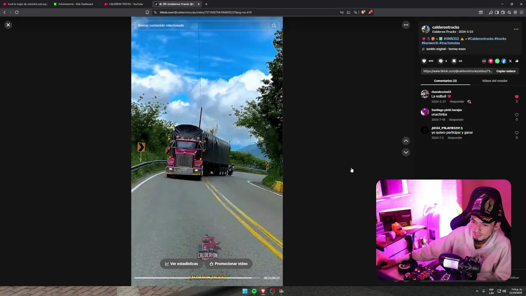The image size is (526, 296).
Task: Click 'Ver estadísticas' button on video
Action: pyautogui.click(x=181, y=264)
